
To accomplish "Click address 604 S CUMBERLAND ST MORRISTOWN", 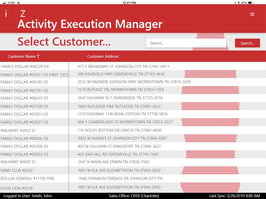I will pyautogui.click(x=125, y=122).
